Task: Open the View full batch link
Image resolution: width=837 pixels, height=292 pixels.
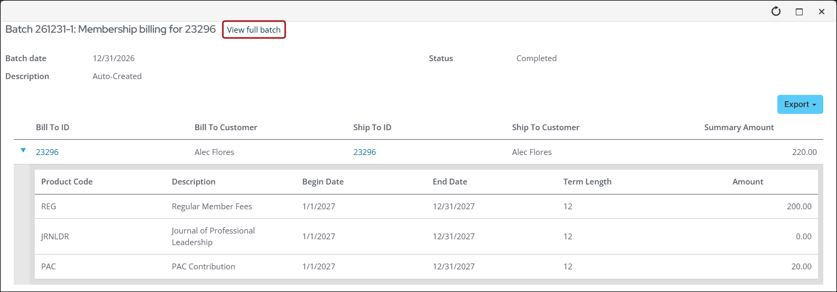Action: pos(253,30)
